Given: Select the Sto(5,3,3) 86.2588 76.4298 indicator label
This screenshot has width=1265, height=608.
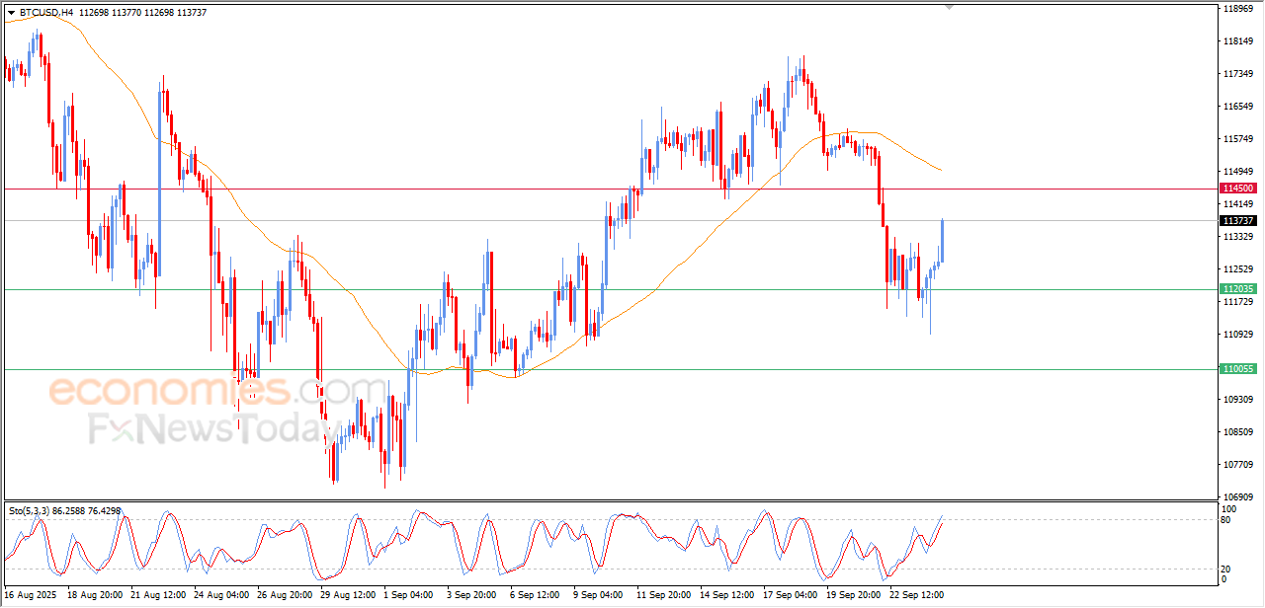Looking at the screenshot, I should (65, 510).
